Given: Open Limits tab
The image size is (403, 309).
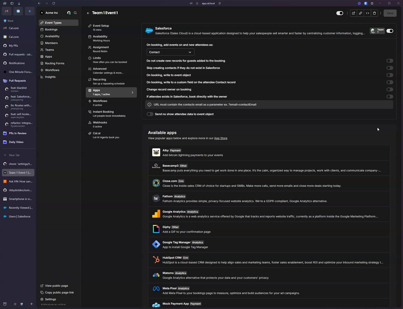Looking at the screenshot, I should point(111,60).
